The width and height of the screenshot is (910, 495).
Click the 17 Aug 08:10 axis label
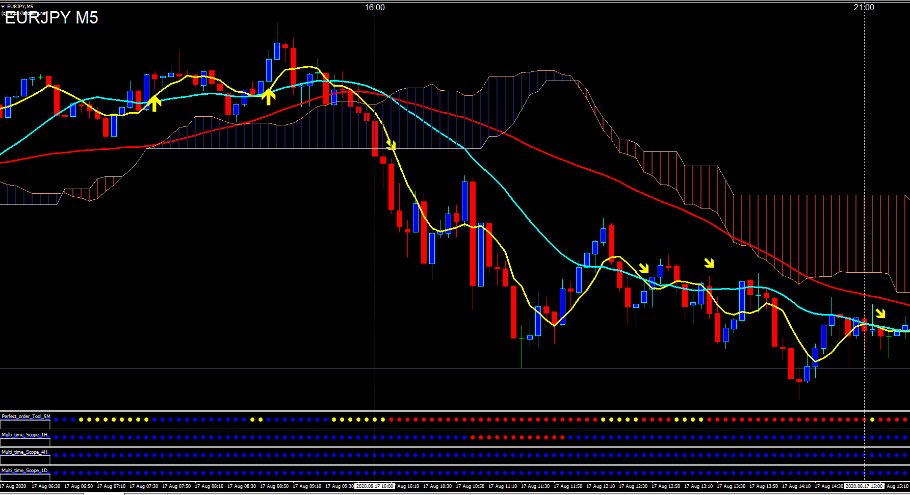coord(209,486)
